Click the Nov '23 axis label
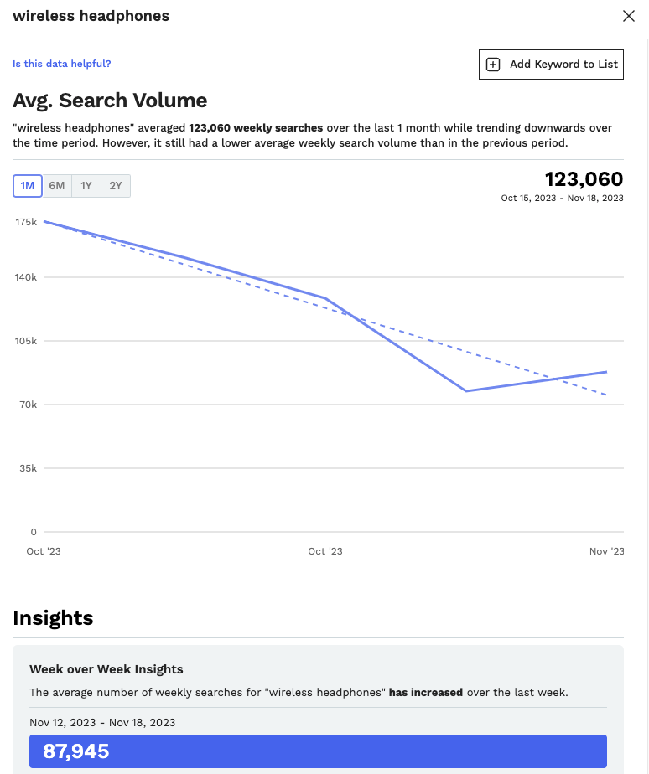This screenshot has height=774, width=649. [606, 551]
